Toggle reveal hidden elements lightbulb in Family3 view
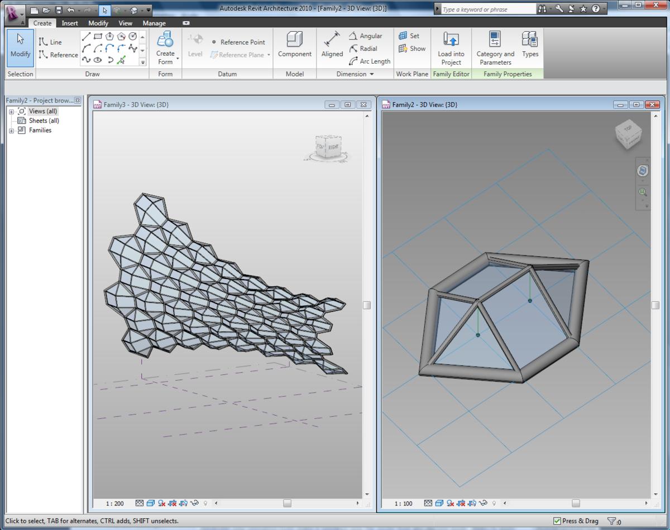The width and height of the screenshot is (670, 530). pos(205,503)
